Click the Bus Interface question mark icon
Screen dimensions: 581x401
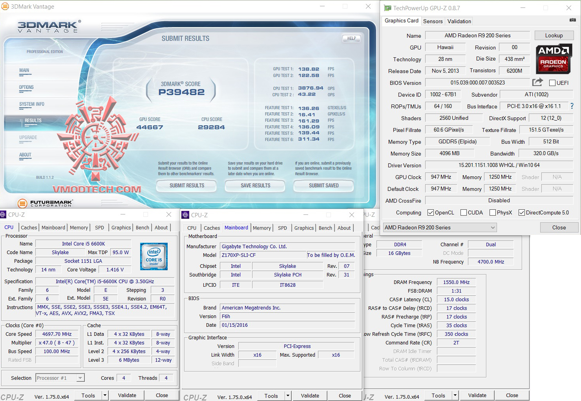572,106
